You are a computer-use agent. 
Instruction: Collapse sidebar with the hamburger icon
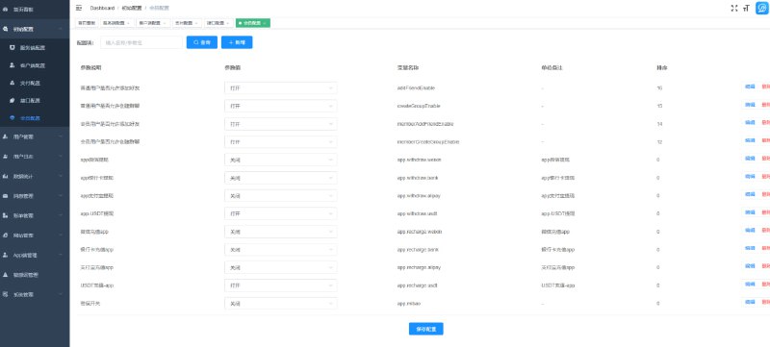pos(79,8)
